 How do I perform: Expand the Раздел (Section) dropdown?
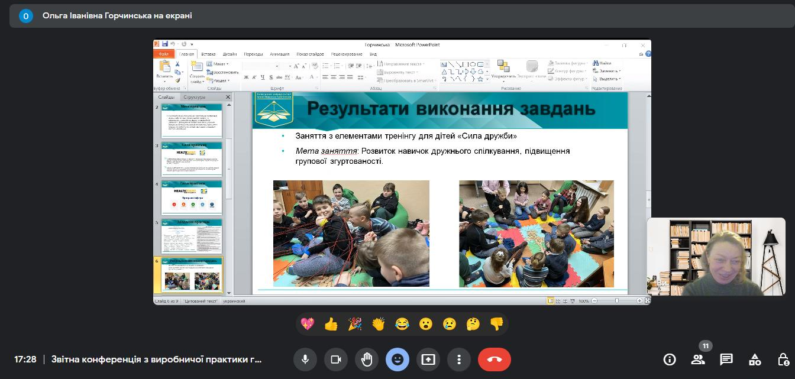click(221, 80)
